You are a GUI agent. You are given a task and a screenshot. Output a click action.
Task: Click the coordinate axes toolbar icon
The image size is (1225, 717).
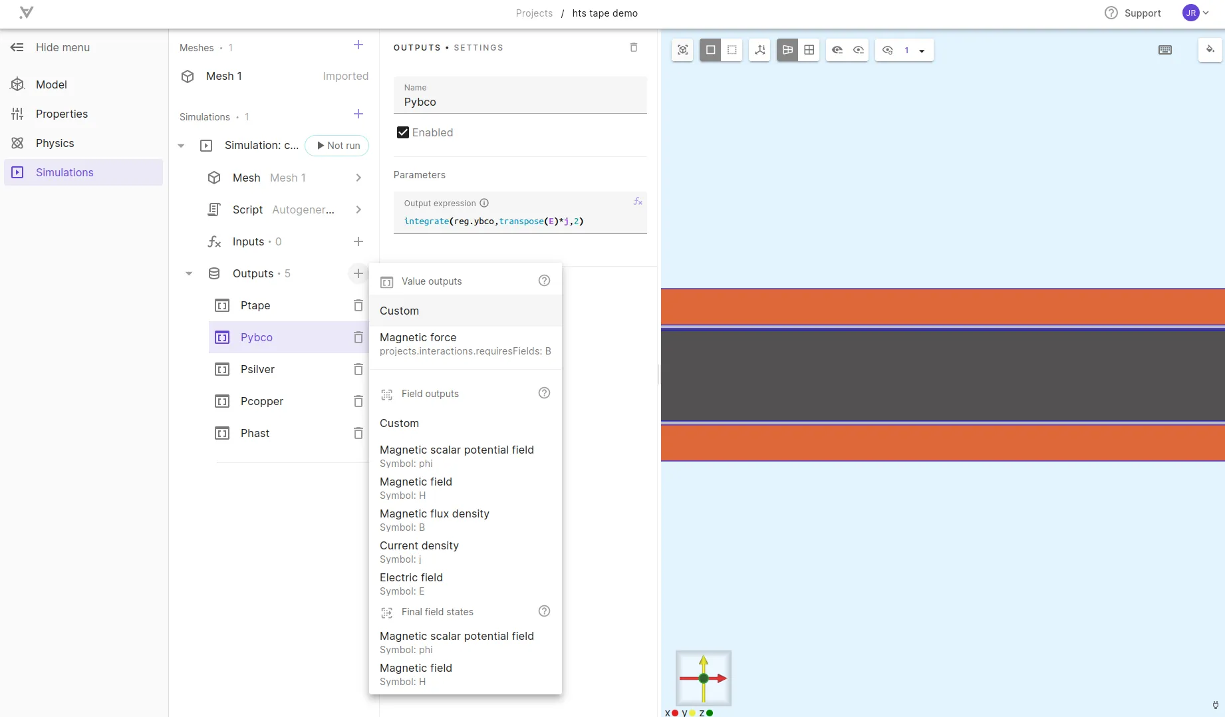point(759,50)
